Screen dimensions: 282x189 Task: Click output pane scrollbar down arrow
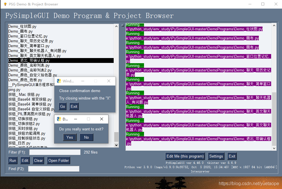click(274, 148)
